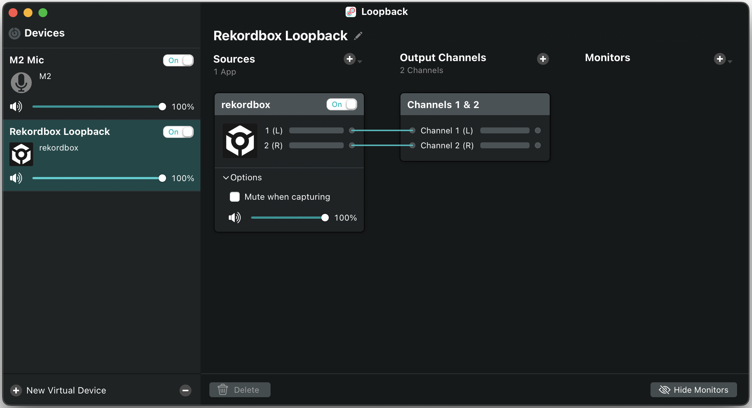Click the Channel 2 (R) output connector dot
752x408 pixels.
[538, 145]
